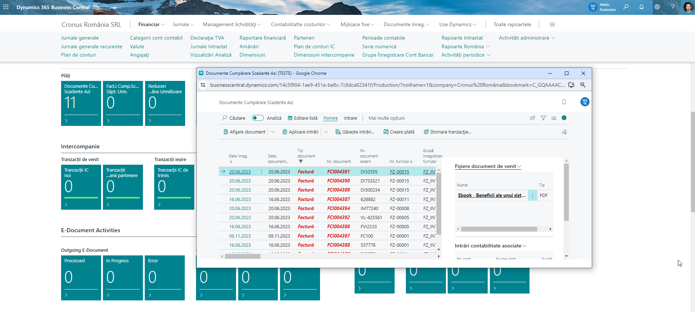Select the Intrare tab
The width and height of the screenshot is (695, 312).
click(x=350, y=118)
